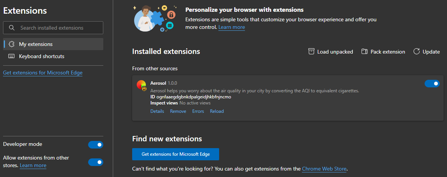The height and width of the screenshot is (177, 447).
Task: Click the Keyboard shortcuts keyboard icon
Action: [x=11, y=56]
